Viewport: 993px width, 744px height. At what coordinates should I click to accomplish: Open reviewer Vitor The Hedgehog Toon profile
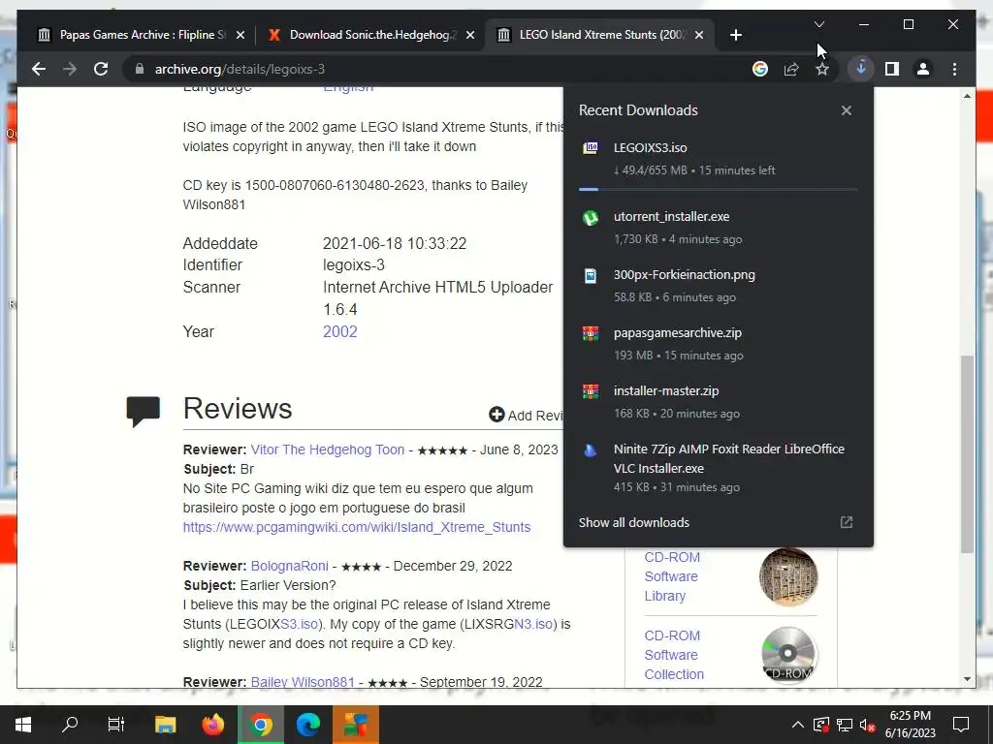tap(328, 449)
